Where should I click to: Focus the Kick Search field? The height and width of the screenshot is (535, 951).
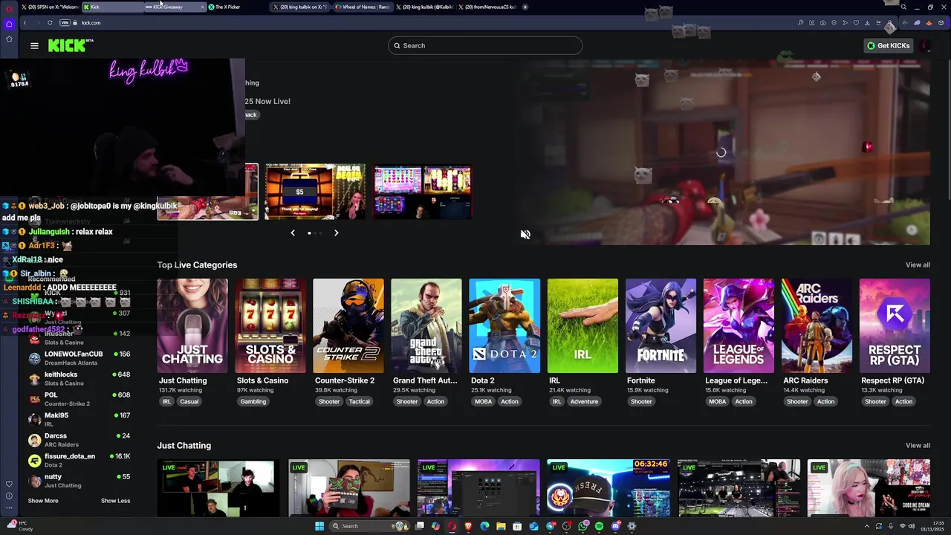(x=484, y=45)
